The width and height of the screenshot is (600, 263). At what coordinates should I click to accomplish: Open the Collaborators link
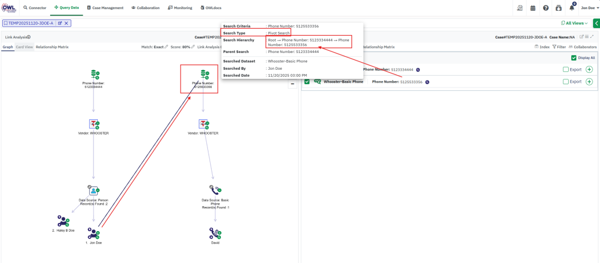pyautogui.click(x=582, y=47)
